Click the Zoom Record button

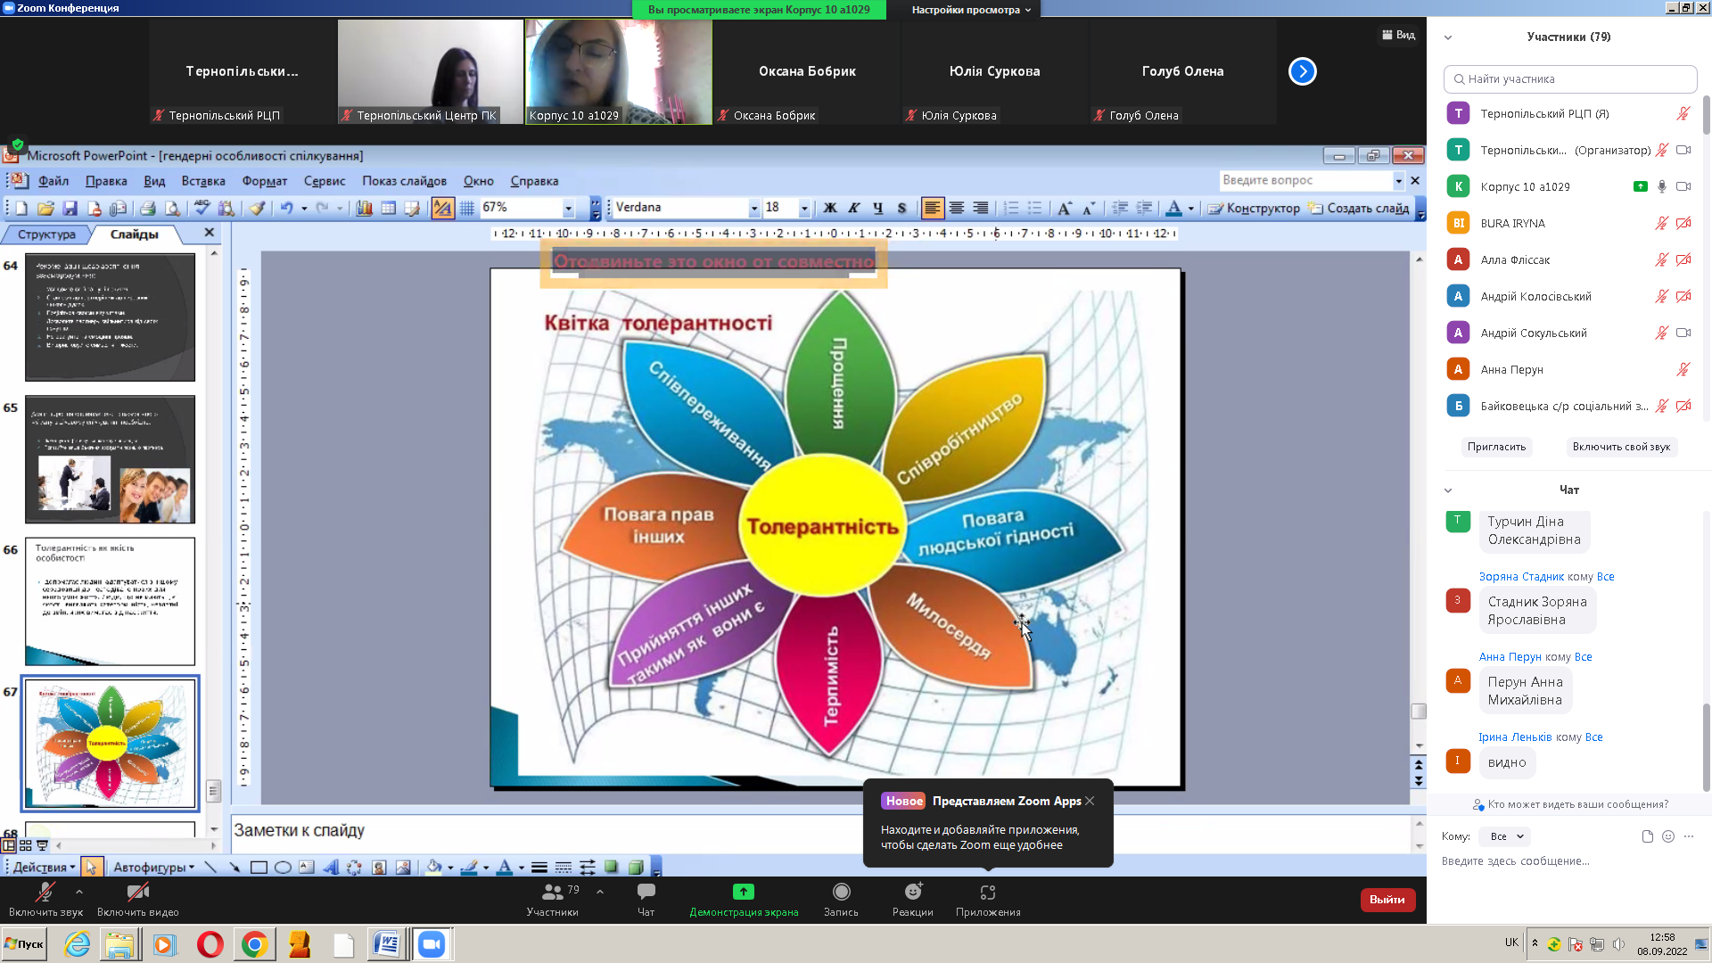841,899
